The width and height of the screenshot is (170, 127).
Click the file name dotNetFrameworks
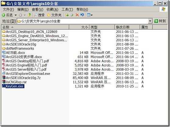click(x=20, y=48)
